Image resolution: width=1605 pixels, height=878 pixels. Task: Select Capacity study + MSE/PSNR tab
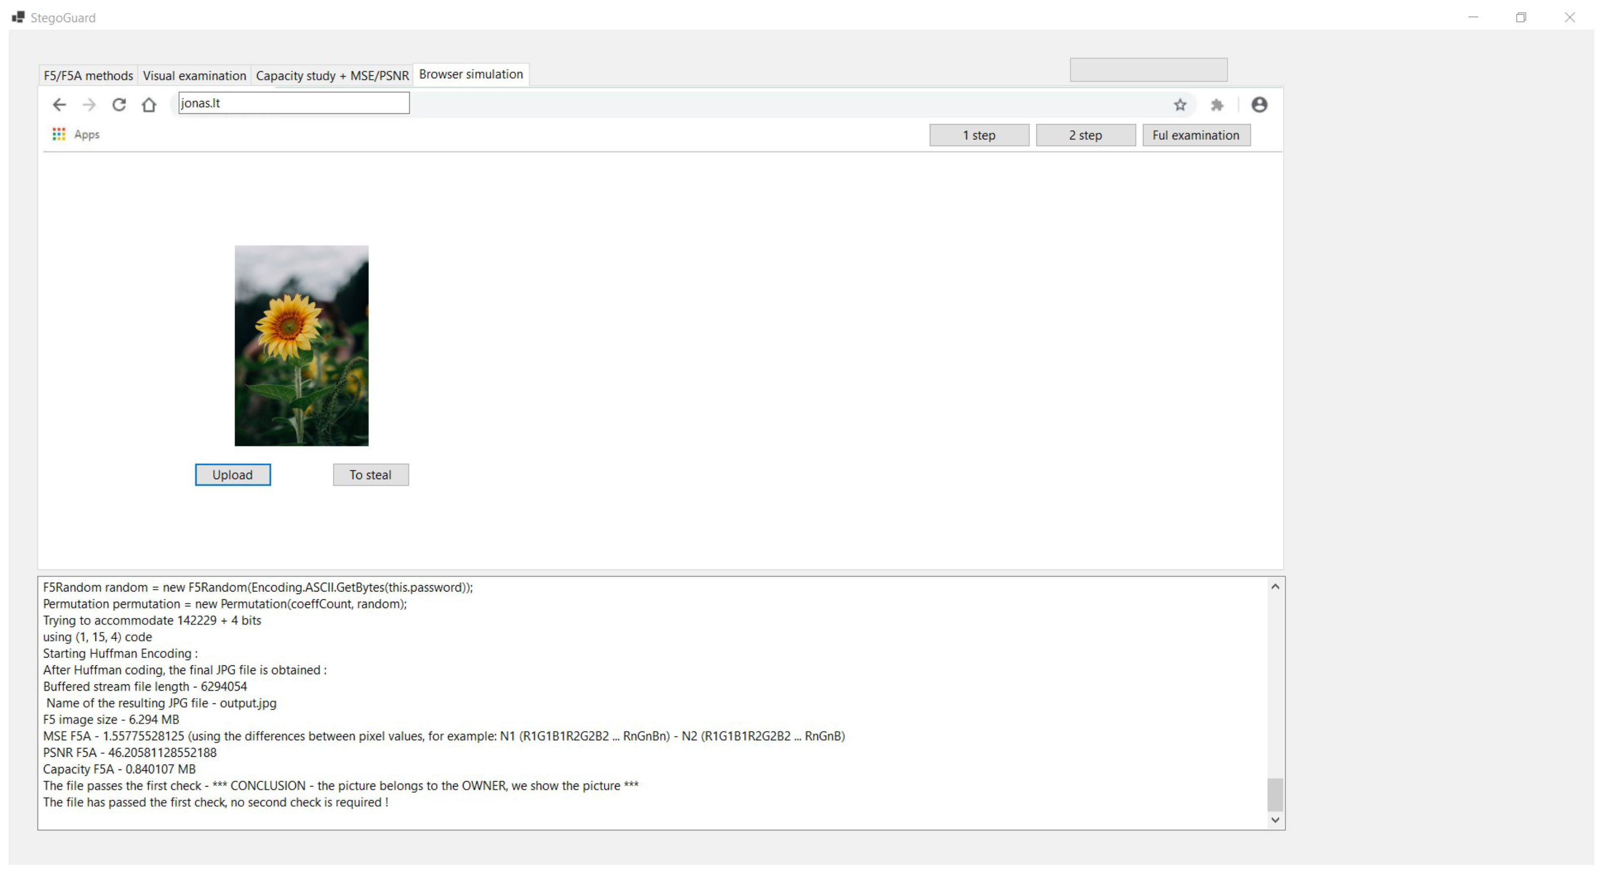(x=332, y=75)
